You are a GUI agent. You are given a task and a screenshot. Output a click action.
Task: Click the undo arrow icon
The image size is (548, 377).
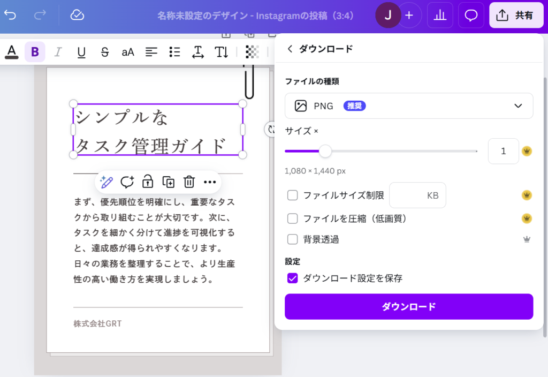click(10, 15)
